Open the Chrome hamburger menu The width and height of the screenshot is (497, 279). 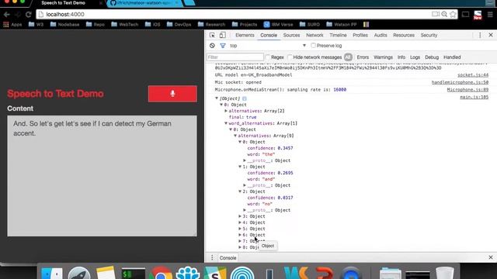click(490, 14)
